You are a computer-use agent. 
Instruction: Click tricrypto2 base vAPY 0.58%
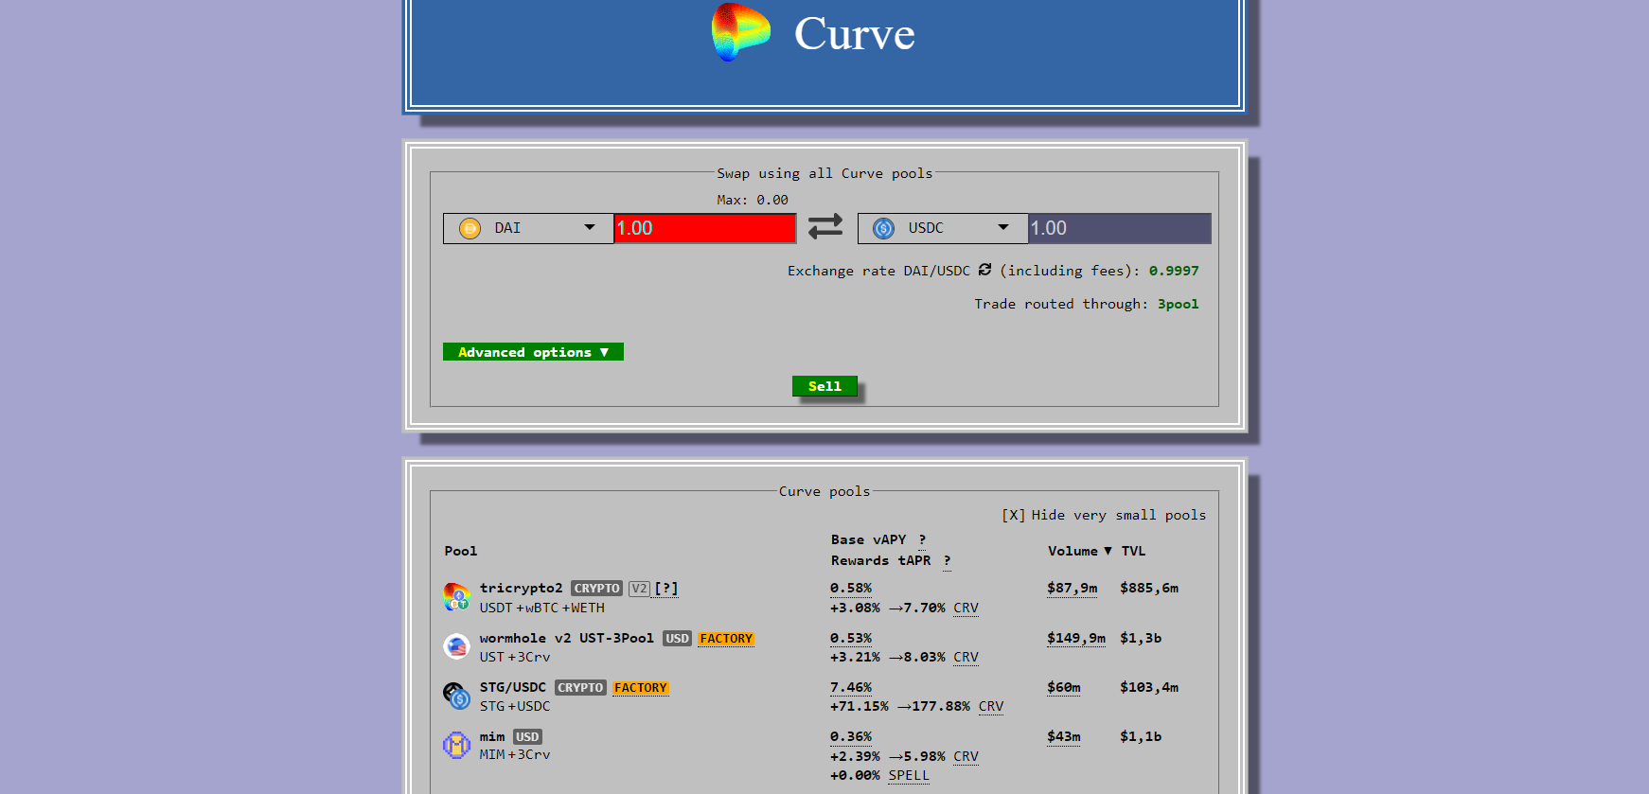[x=851, y=588]
